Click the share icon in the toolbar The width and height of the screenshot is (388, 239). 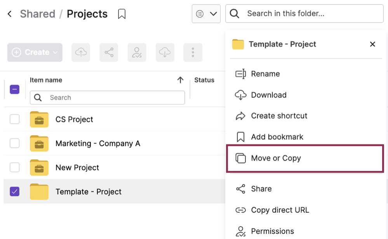[x=109, y=52]
